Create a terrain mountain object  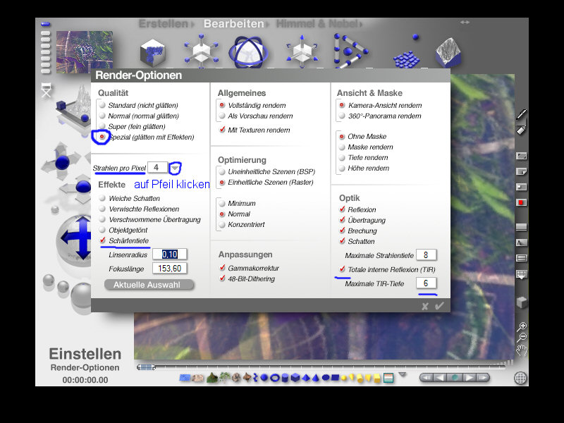pos(212,378)
